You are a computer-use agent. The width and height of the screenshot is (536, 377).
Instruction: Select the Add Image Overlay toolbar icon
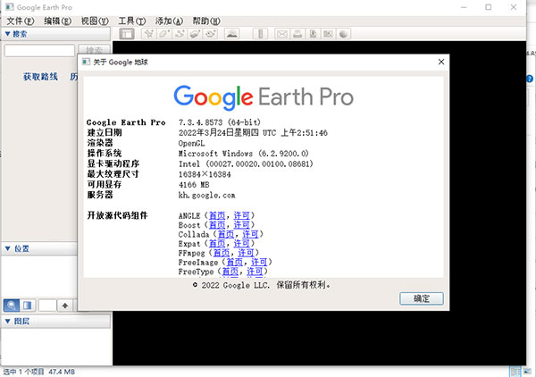tap(195, 34)
